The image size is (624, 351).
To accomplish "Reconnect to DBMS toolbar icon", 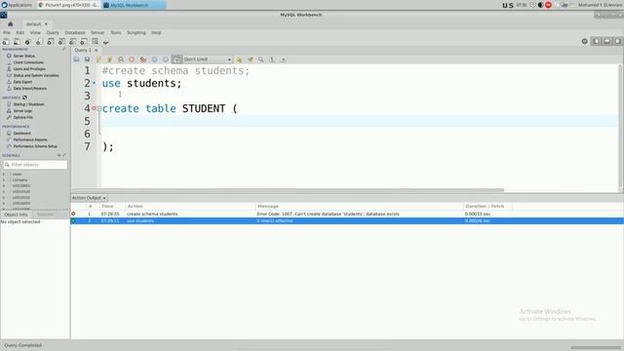I will (x=106, y=41).
